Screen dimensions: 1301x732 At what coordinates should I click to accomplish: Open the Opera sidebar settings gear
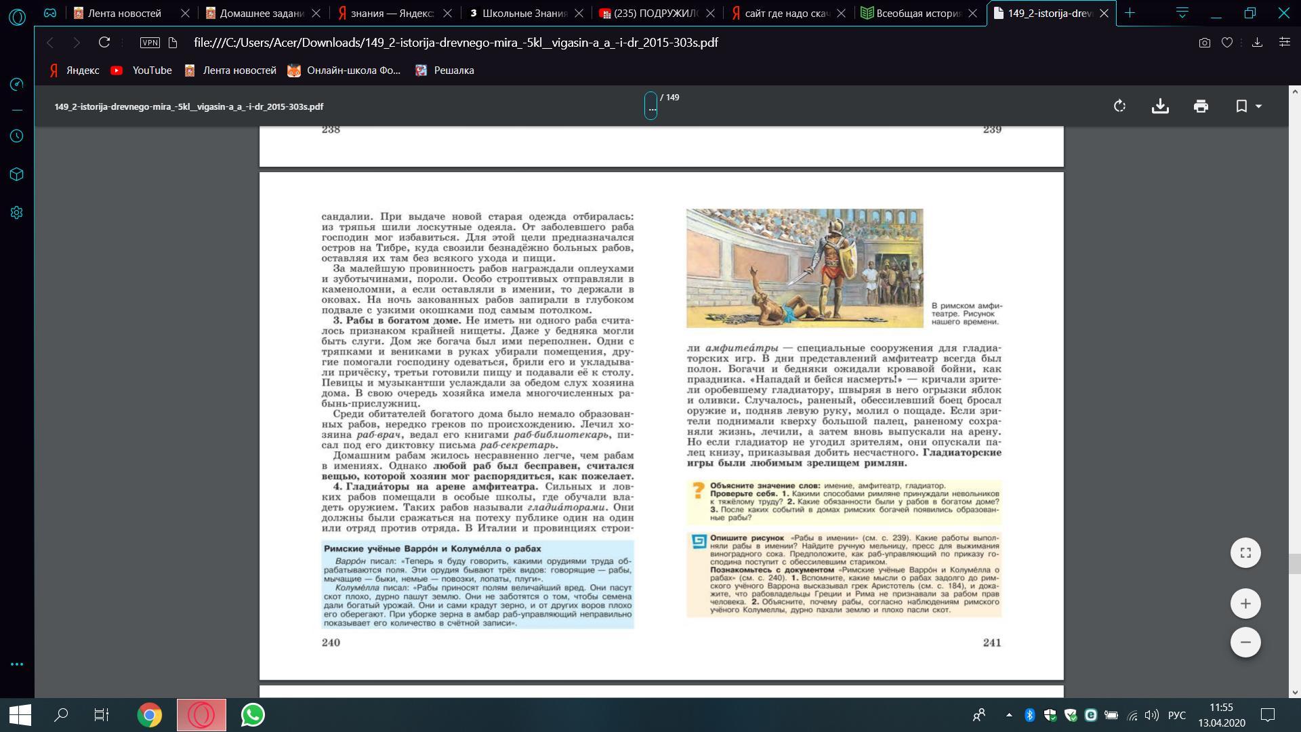coord(17,213)
